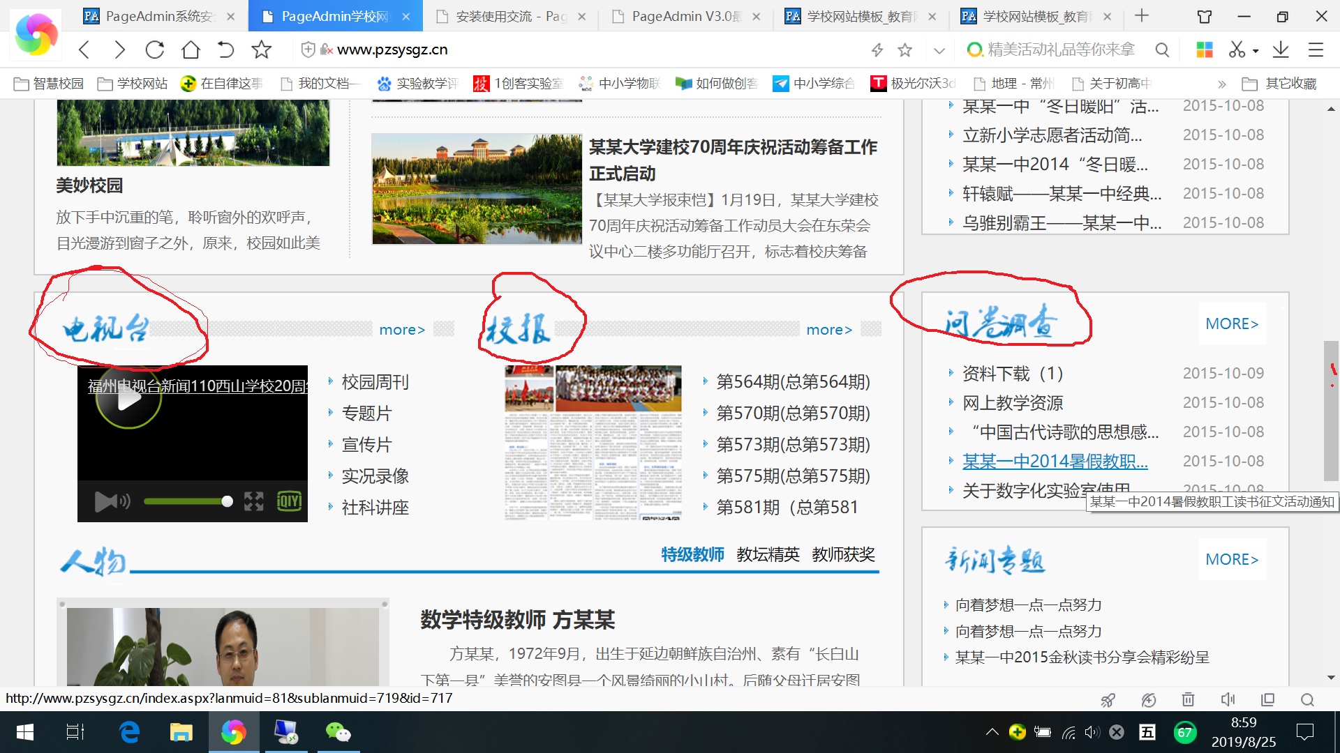
Task: Click the search magnifier icon in search box
Action: point(1162,50)
